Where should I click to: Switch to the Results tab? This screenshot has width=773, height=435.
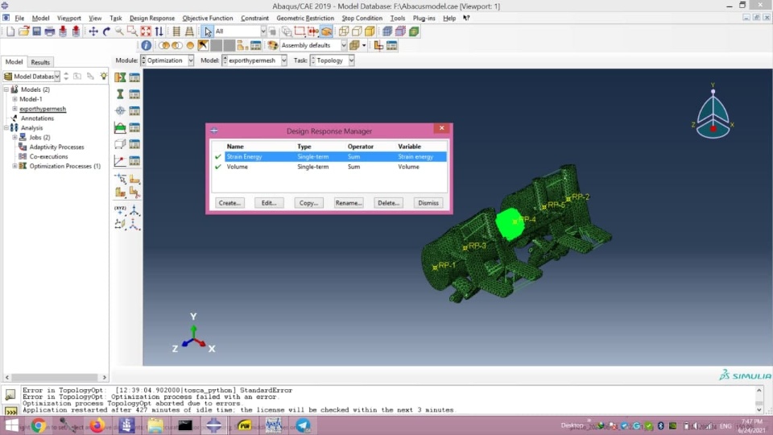tap(40, 63)
